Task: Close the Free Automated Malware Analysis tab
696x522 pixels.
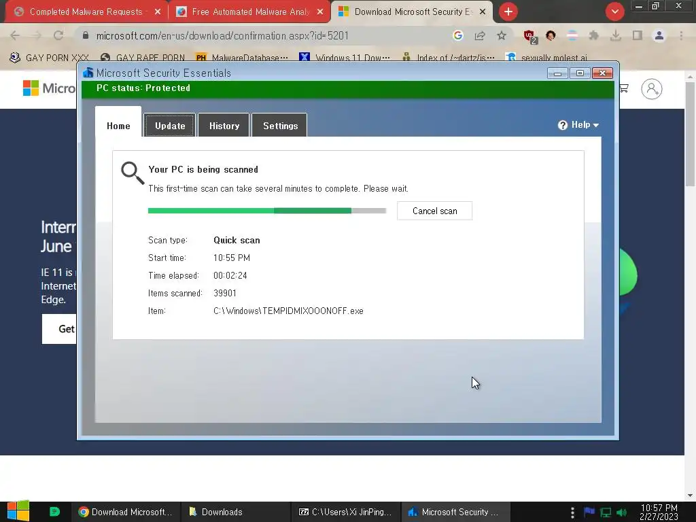Action: coord(320,12)
